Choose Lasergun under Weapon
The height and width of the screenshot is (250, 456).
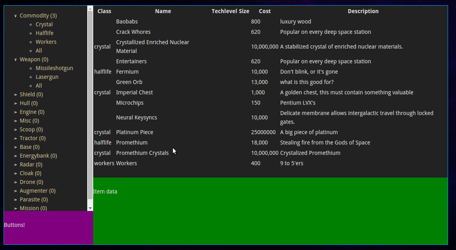[47, 77]
